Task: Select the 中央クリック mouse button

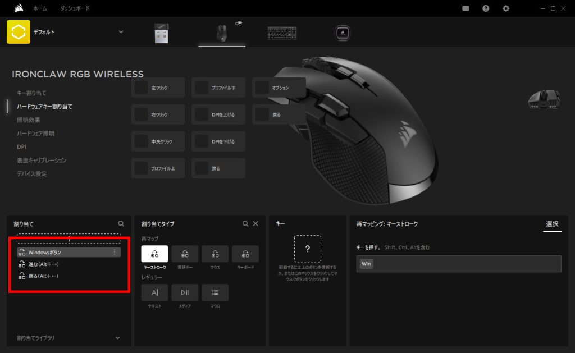Action: (158, 141)
